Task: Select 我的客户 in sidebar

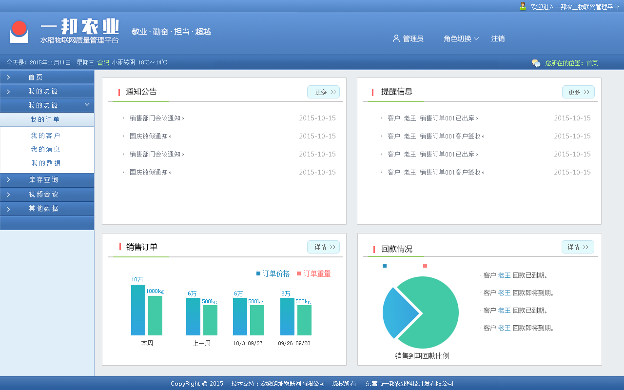Action: pos(45,136)
